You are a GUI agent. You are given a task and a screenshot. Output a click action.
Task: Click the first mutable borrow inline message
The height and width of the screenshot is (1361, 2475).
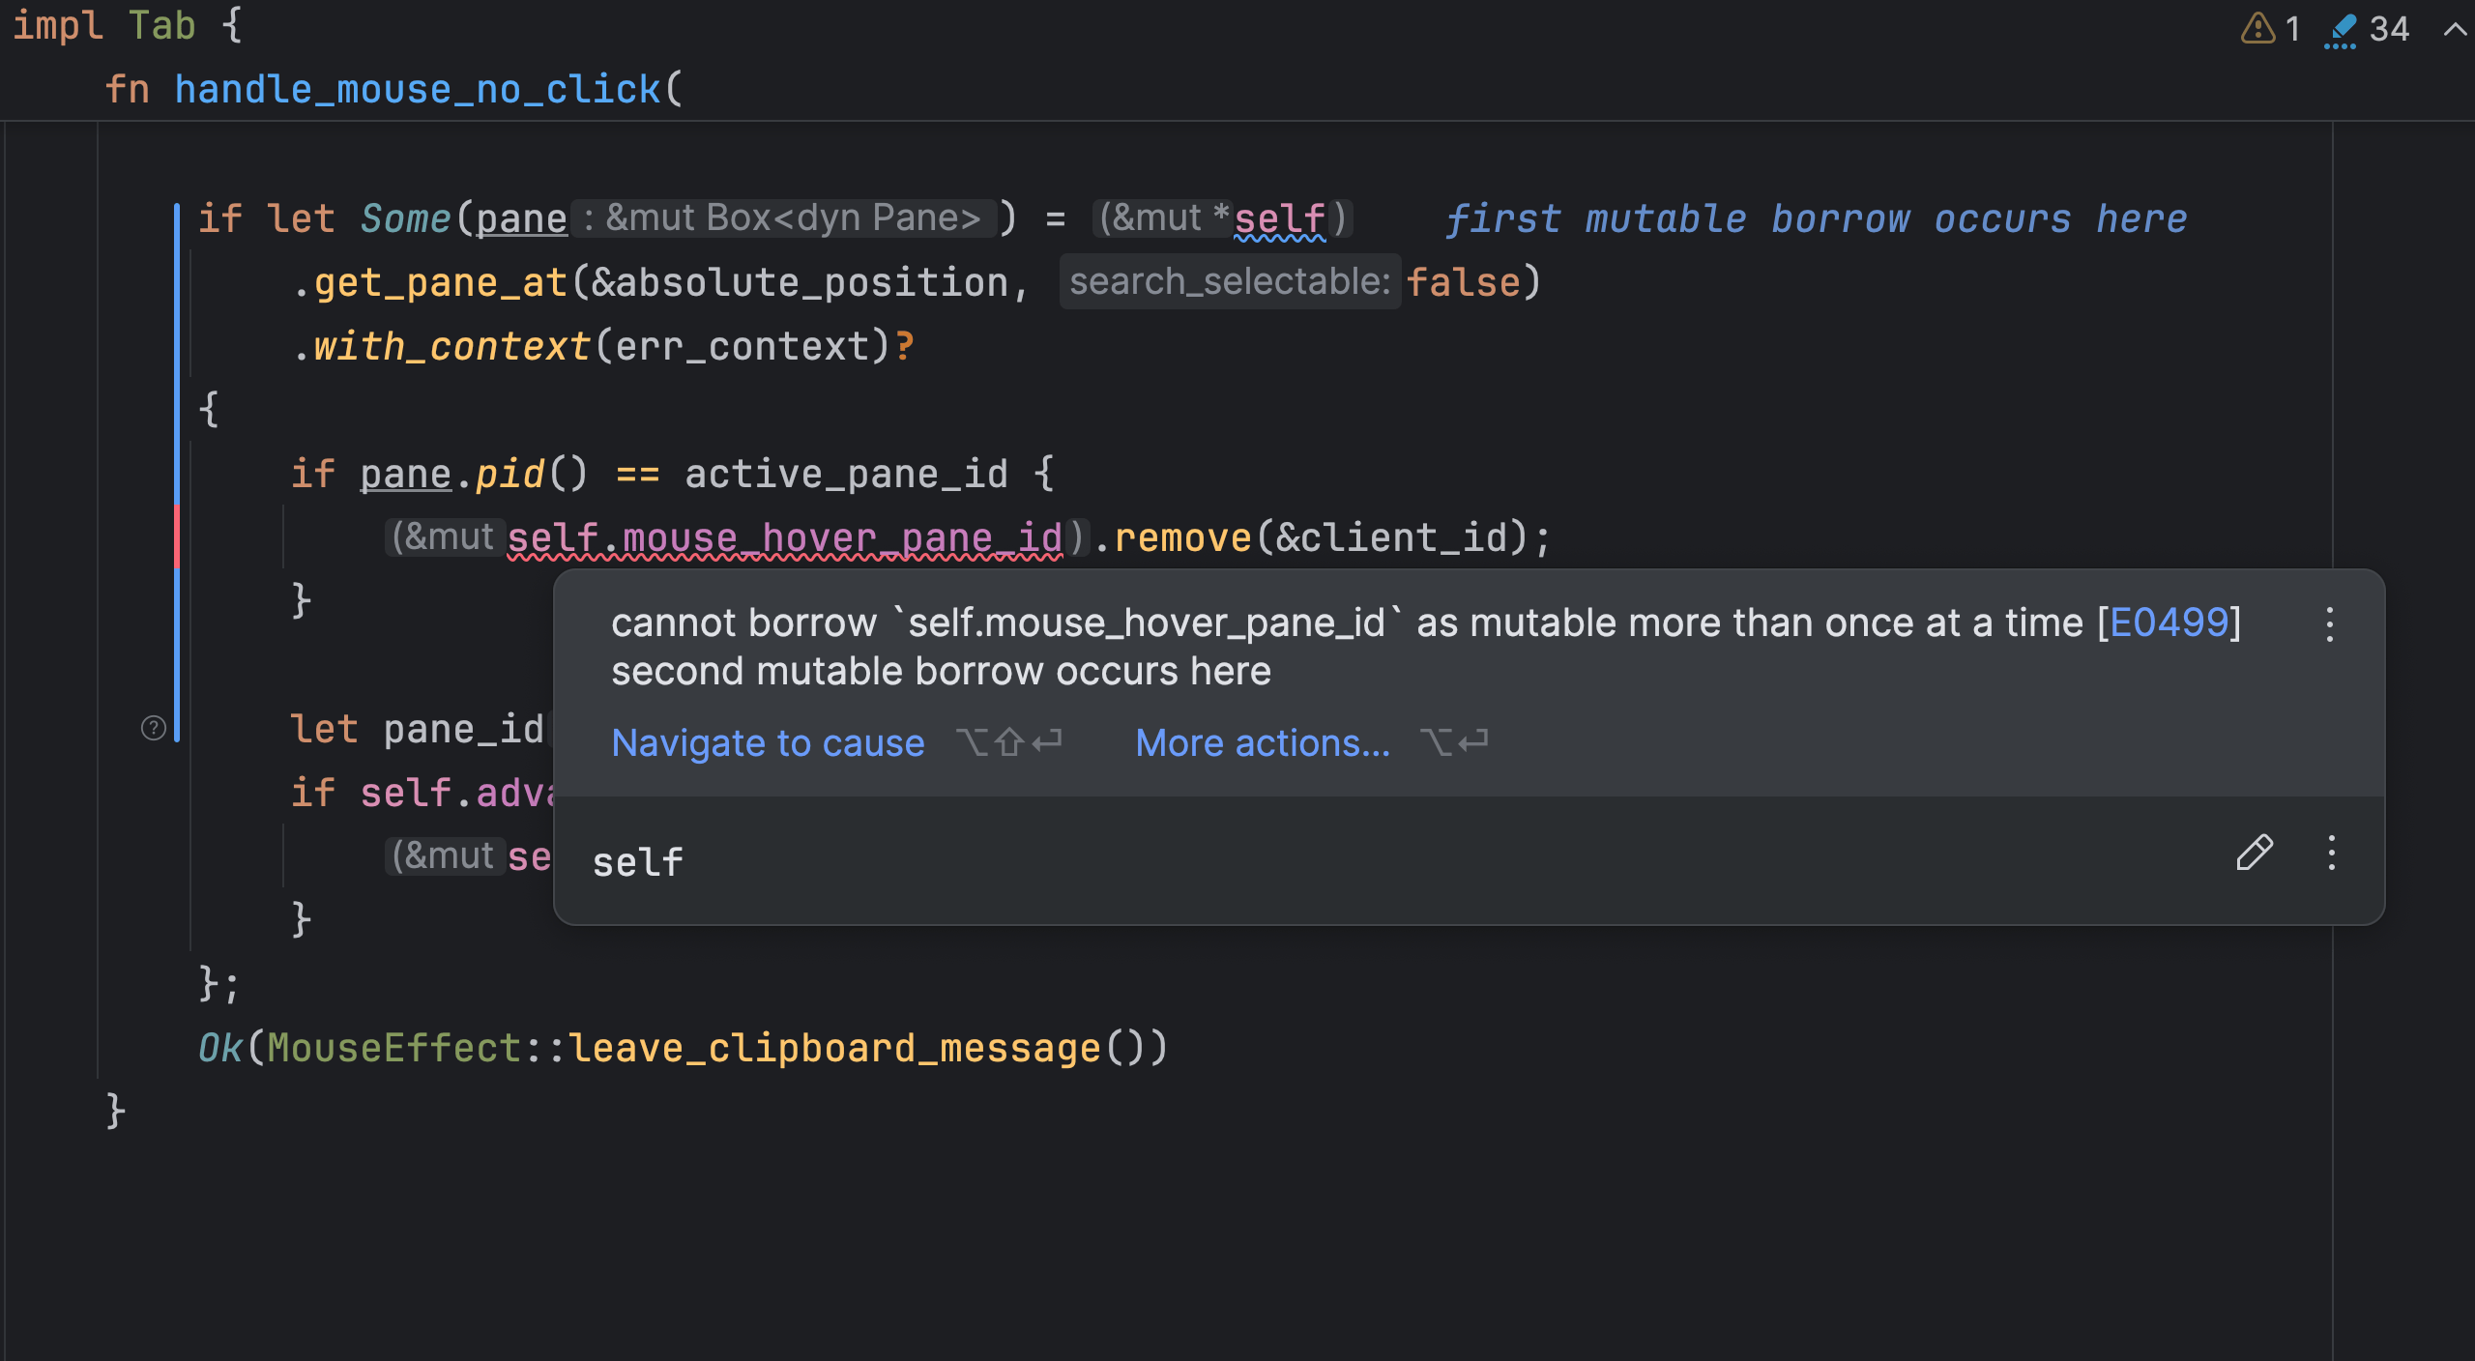point(1816,219)
